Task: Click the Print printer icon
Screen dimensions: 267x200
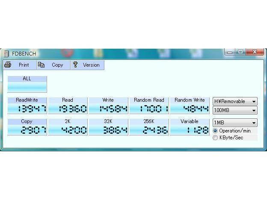Action: (8, 65)
